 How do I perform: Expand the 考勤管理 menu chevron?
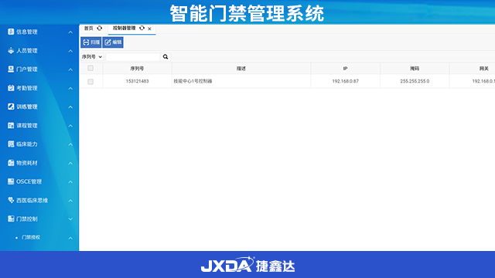pyautogui.click(x=70, y=88)
